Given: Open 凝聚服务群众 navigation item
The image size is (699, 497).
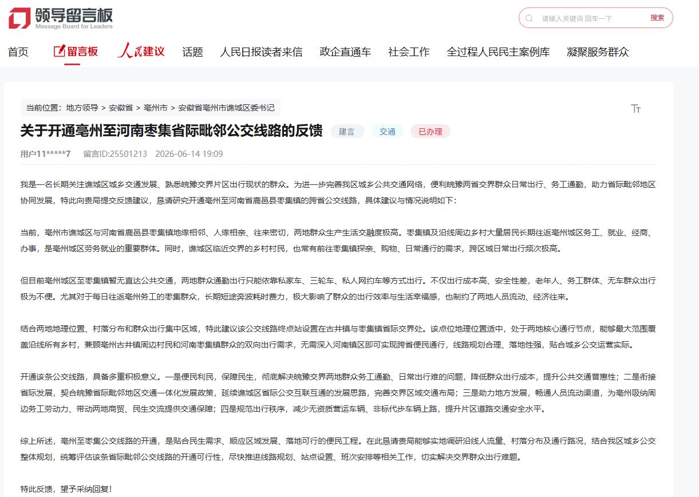Looking at the screenshot, I should click(x=598, y=52).
